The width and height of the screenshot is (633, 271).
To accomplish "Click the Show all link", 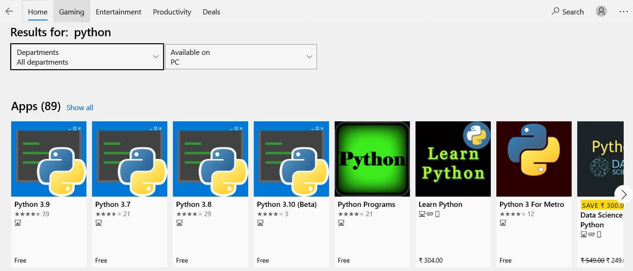I will [x=79, y=107].
